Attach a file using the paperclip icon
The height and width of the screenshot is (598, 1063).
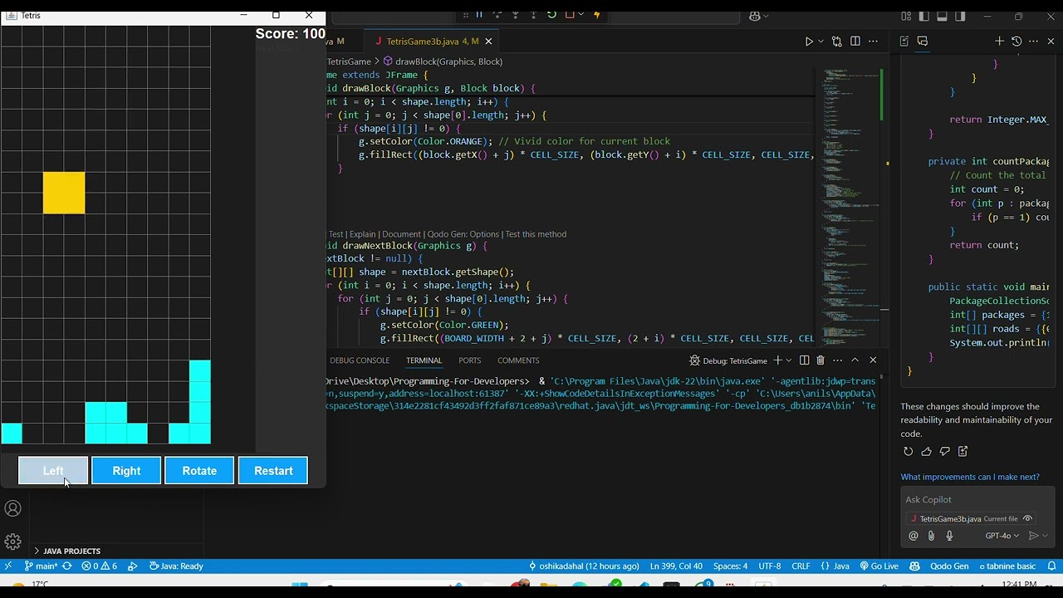[931, 536]
